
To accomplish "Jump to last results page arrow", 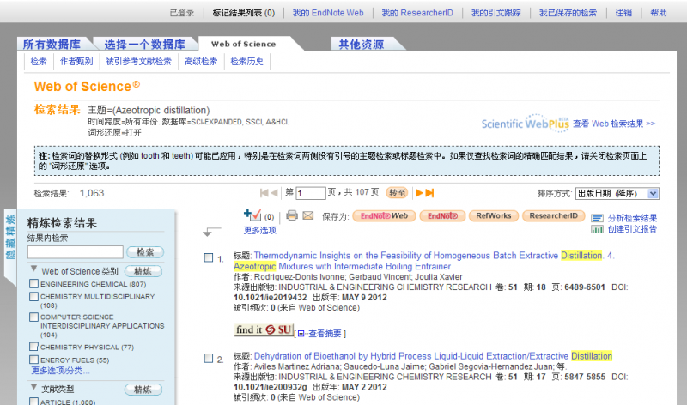I will click(429, 193).
